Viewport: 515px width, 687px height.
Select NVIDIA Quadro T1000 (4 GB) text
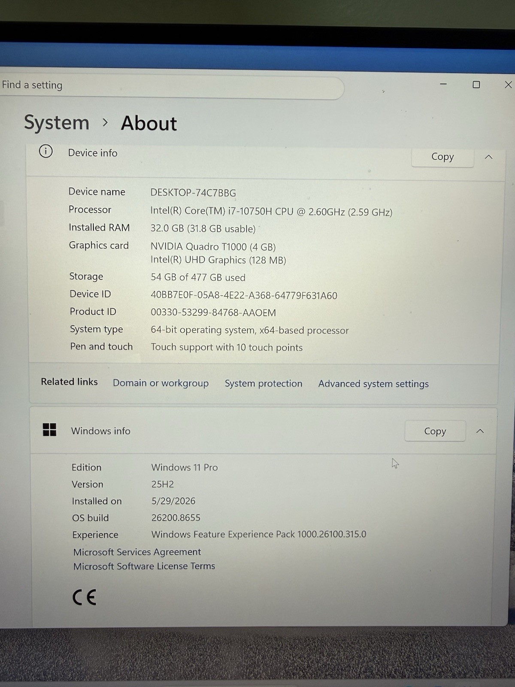tap(213, 247)
